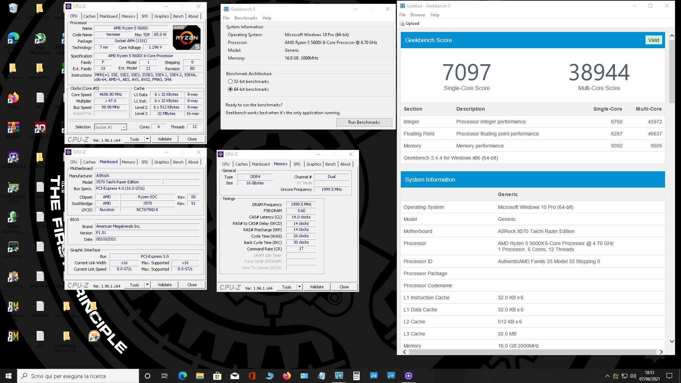Click Validate in the top CPU-Z window
The image size is (681, 383).
(x=165, y=139)
